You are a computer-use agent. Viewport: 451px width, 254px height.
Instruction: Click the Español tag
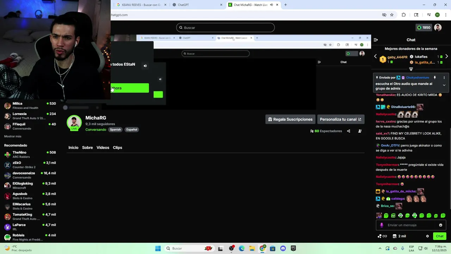pyautogui.click(x=132, y=129)
